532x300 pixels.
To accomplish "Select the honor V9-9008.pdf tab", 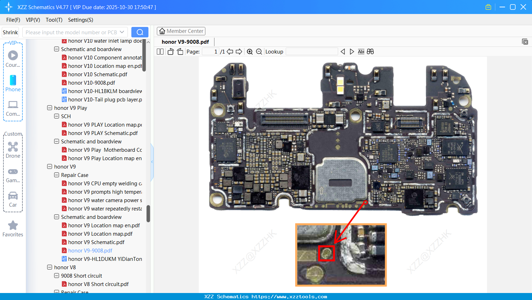I will coord(185,42).
